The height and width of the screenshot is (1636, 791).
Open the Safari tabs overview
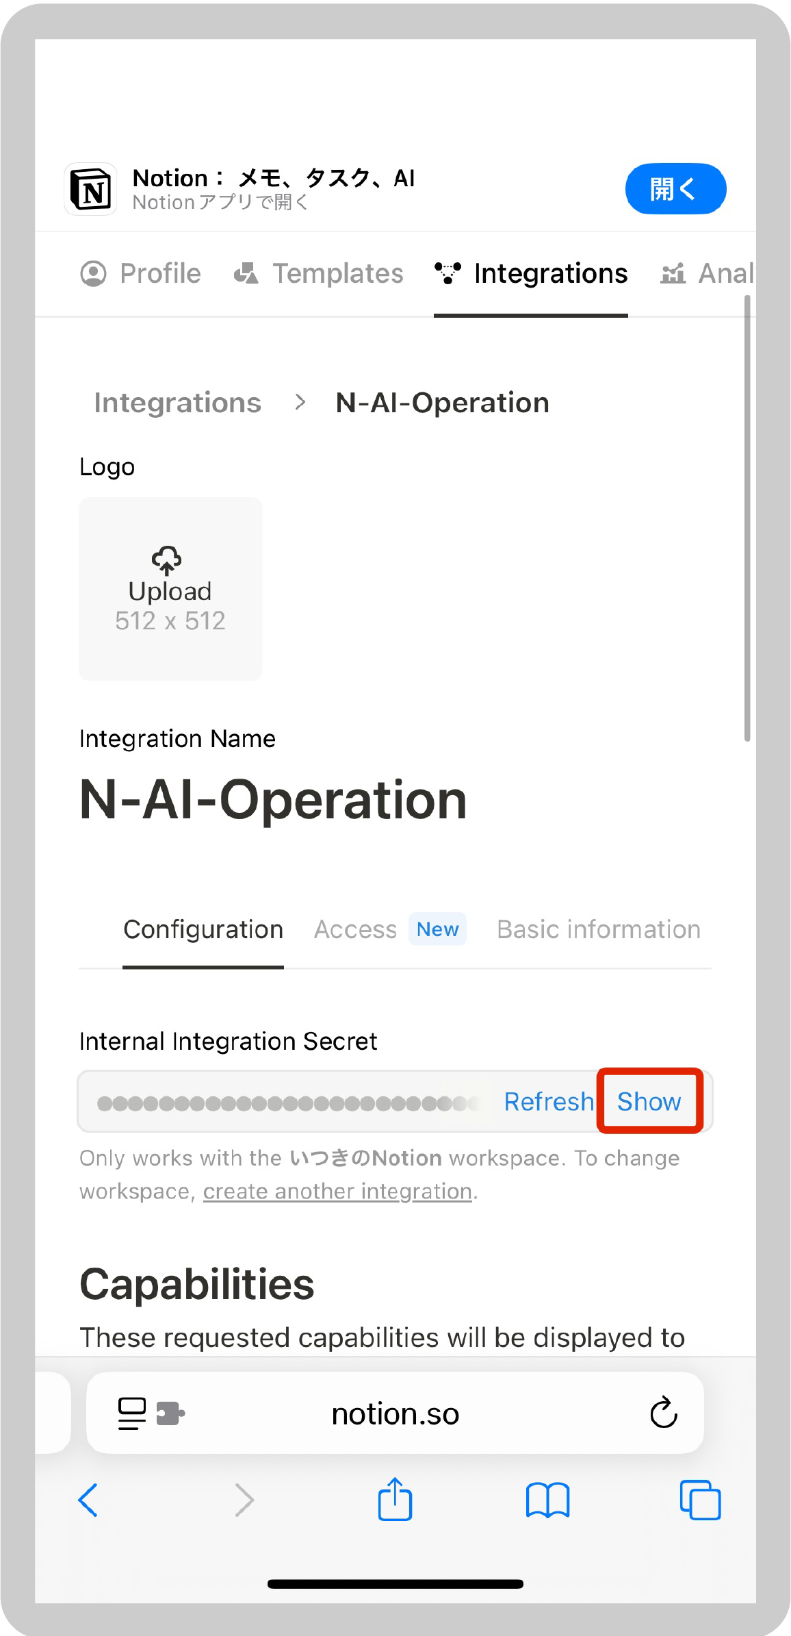coord(700,1500)
